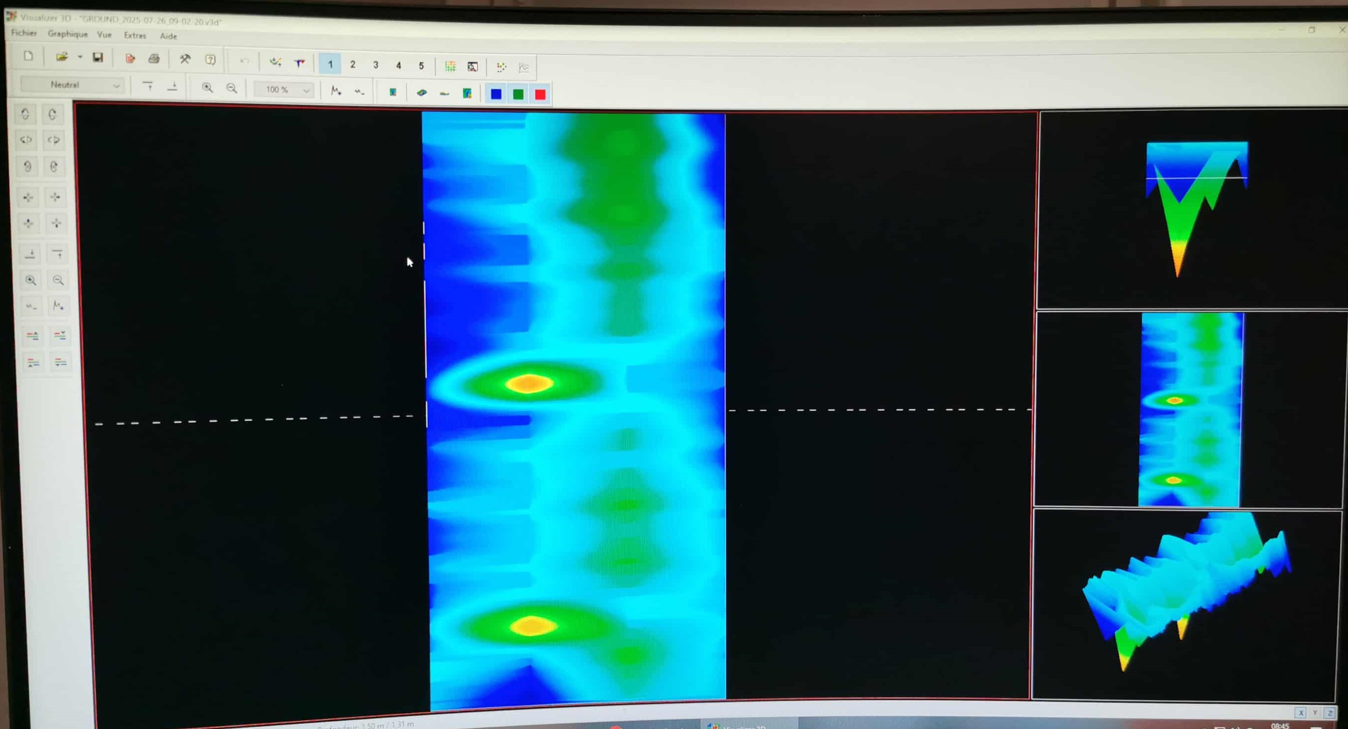Click the Z axis button
Image resolution: width=1348 pixels, height=729 pixels.
pyautogui.click(x=1330, y=712)
